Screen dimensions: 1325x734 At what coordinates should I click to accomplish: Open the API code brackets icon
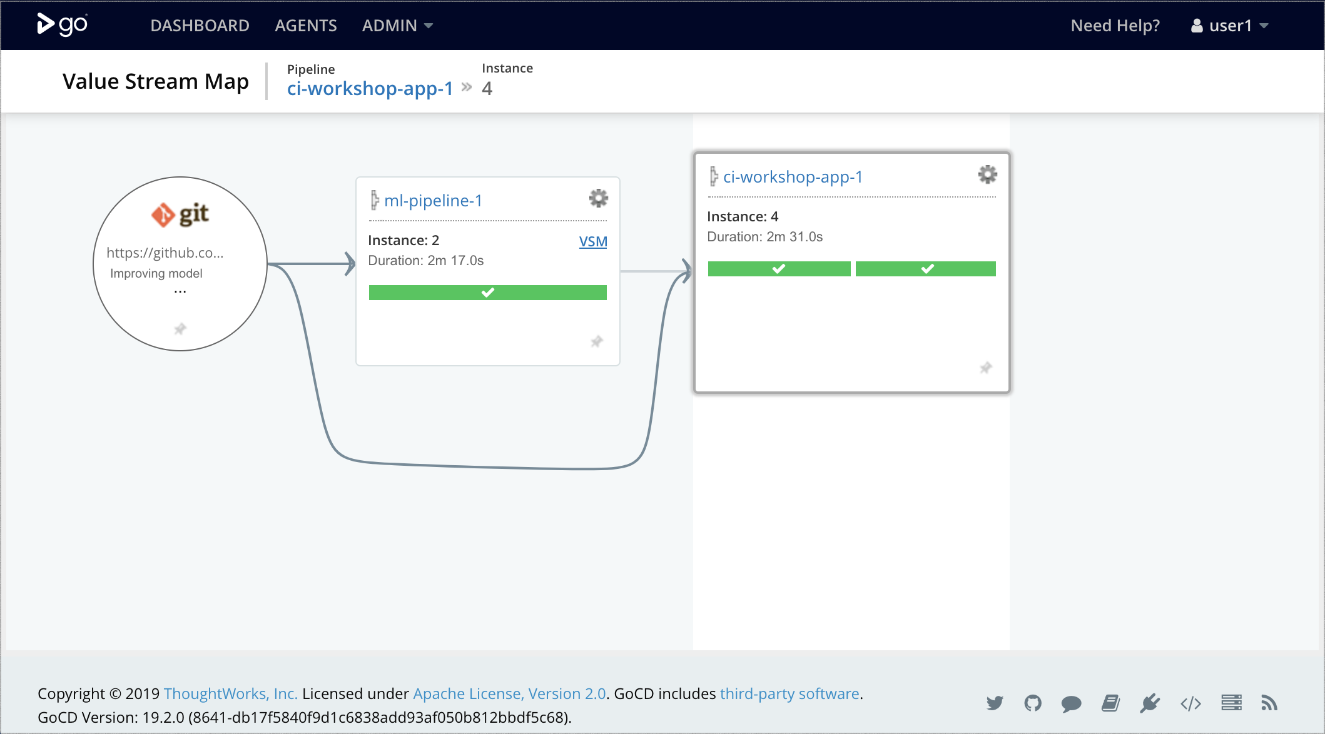click(x=1190, y=703)
